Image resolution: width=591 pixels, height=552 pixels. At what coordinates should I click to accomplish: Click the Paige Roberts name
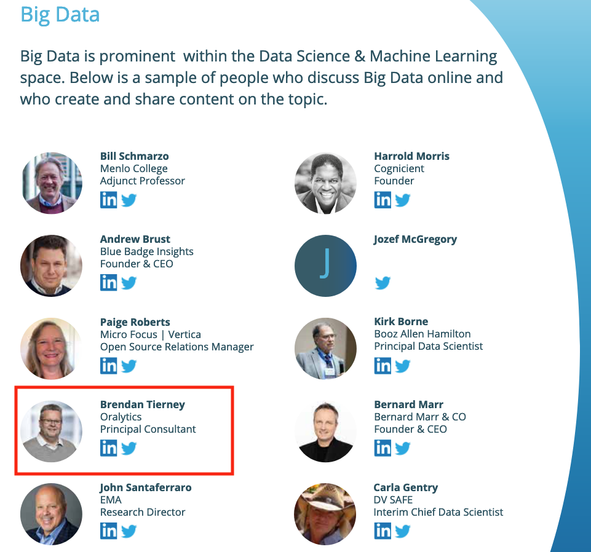click(x=135, y=322)
